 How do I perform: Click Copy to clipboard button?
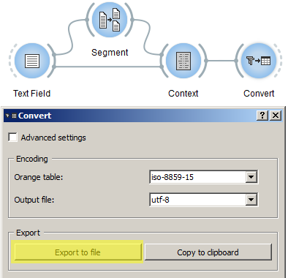208,252
